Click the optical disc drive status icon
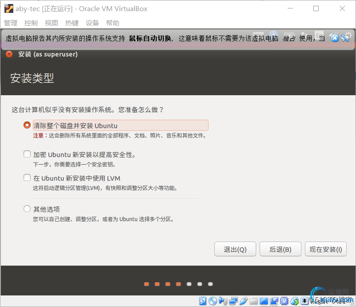356x307 pixels. [213, 301]
